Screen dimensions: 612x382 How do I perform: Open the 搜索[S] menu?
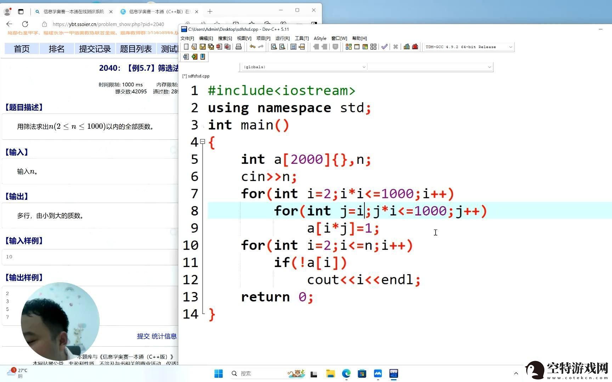pyautogui.click(x=225, y=38)
